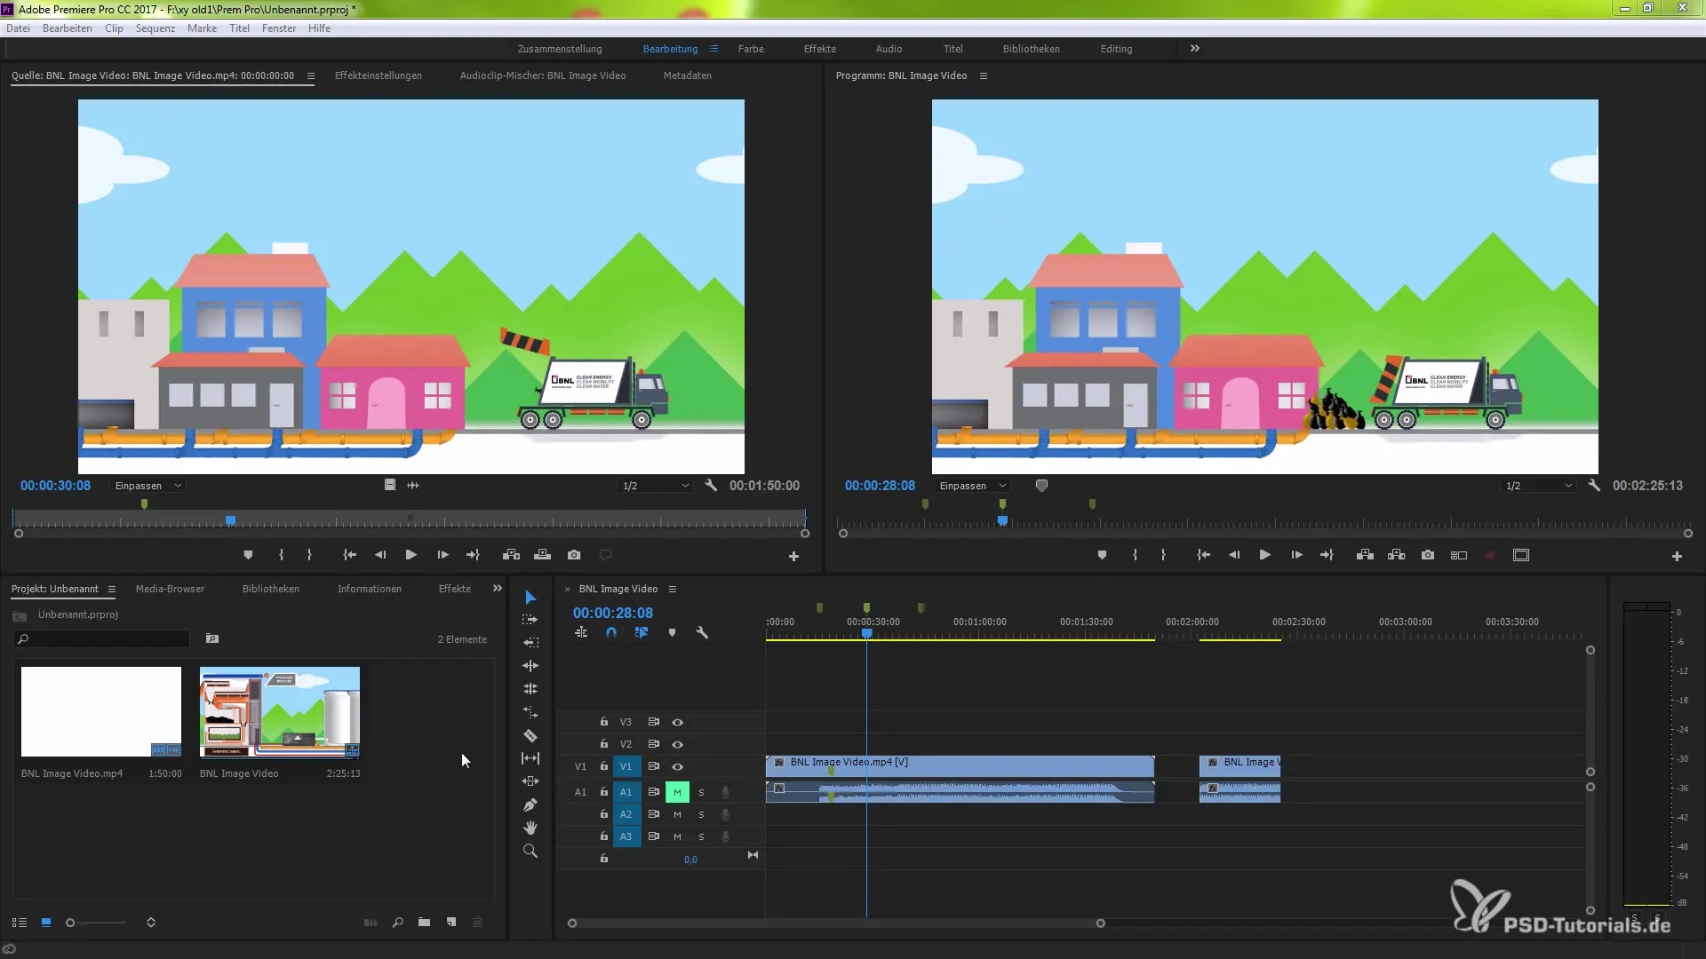
Task: Adjust Project thumbnail size slider
Action: tap(98, 923)
